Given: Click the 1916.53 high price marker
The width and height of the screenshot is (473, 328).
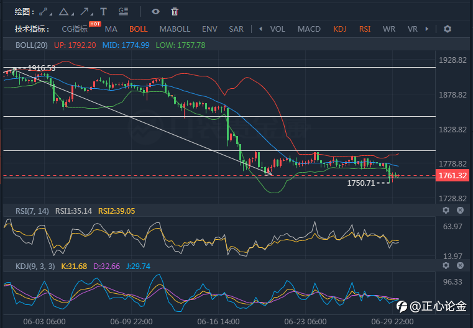Looking at the screenshot, I should point(41,68).
